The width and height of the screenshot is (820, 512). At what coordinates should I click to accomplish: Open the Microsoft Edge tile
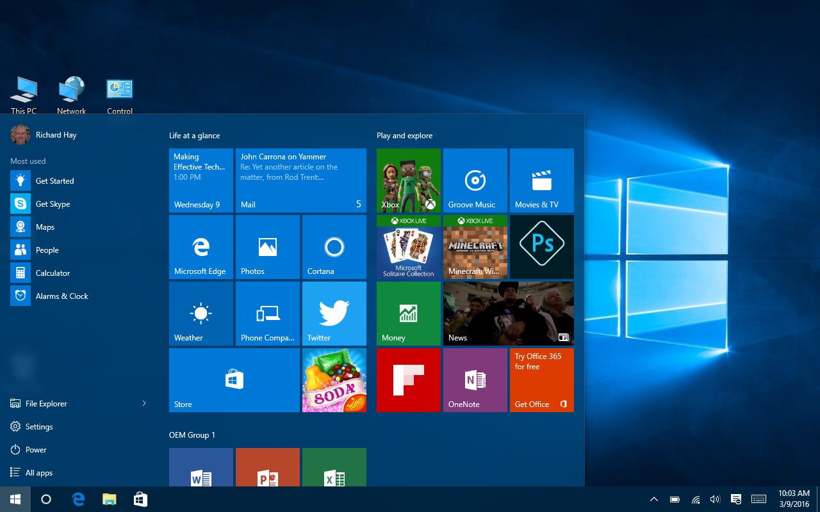pos(201,247)
